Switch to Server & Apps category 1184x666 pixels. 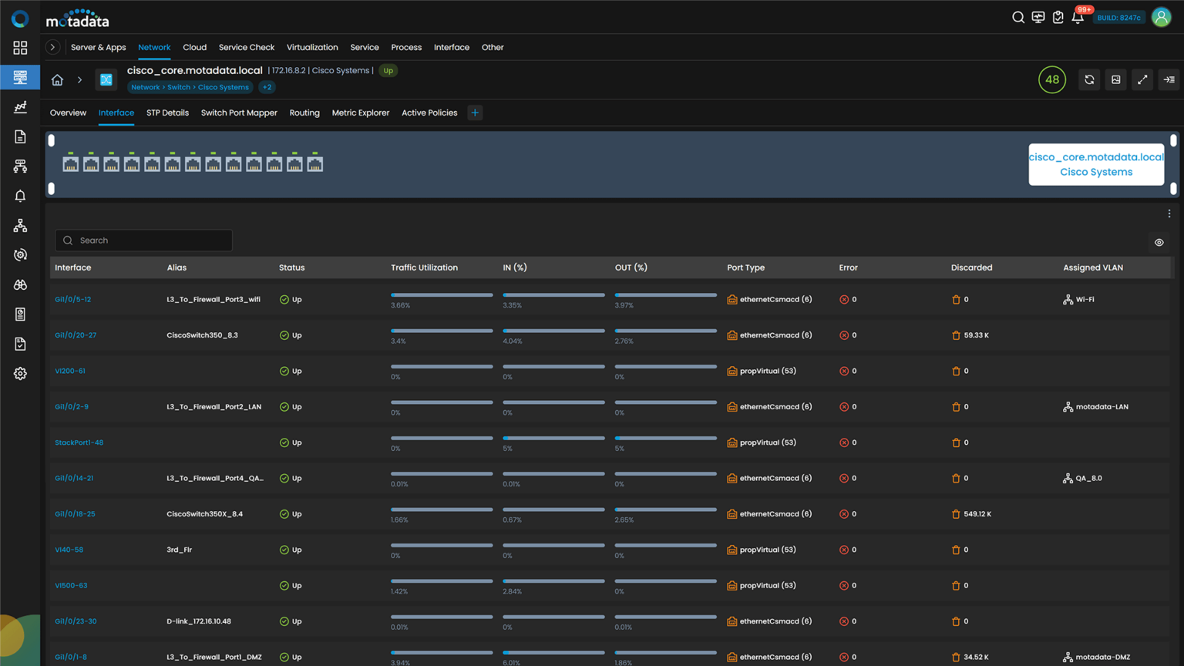point(98,47)
